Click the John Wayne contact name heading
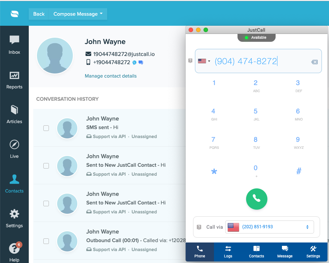This screenshot has width=329, height=263. [105, 42]
